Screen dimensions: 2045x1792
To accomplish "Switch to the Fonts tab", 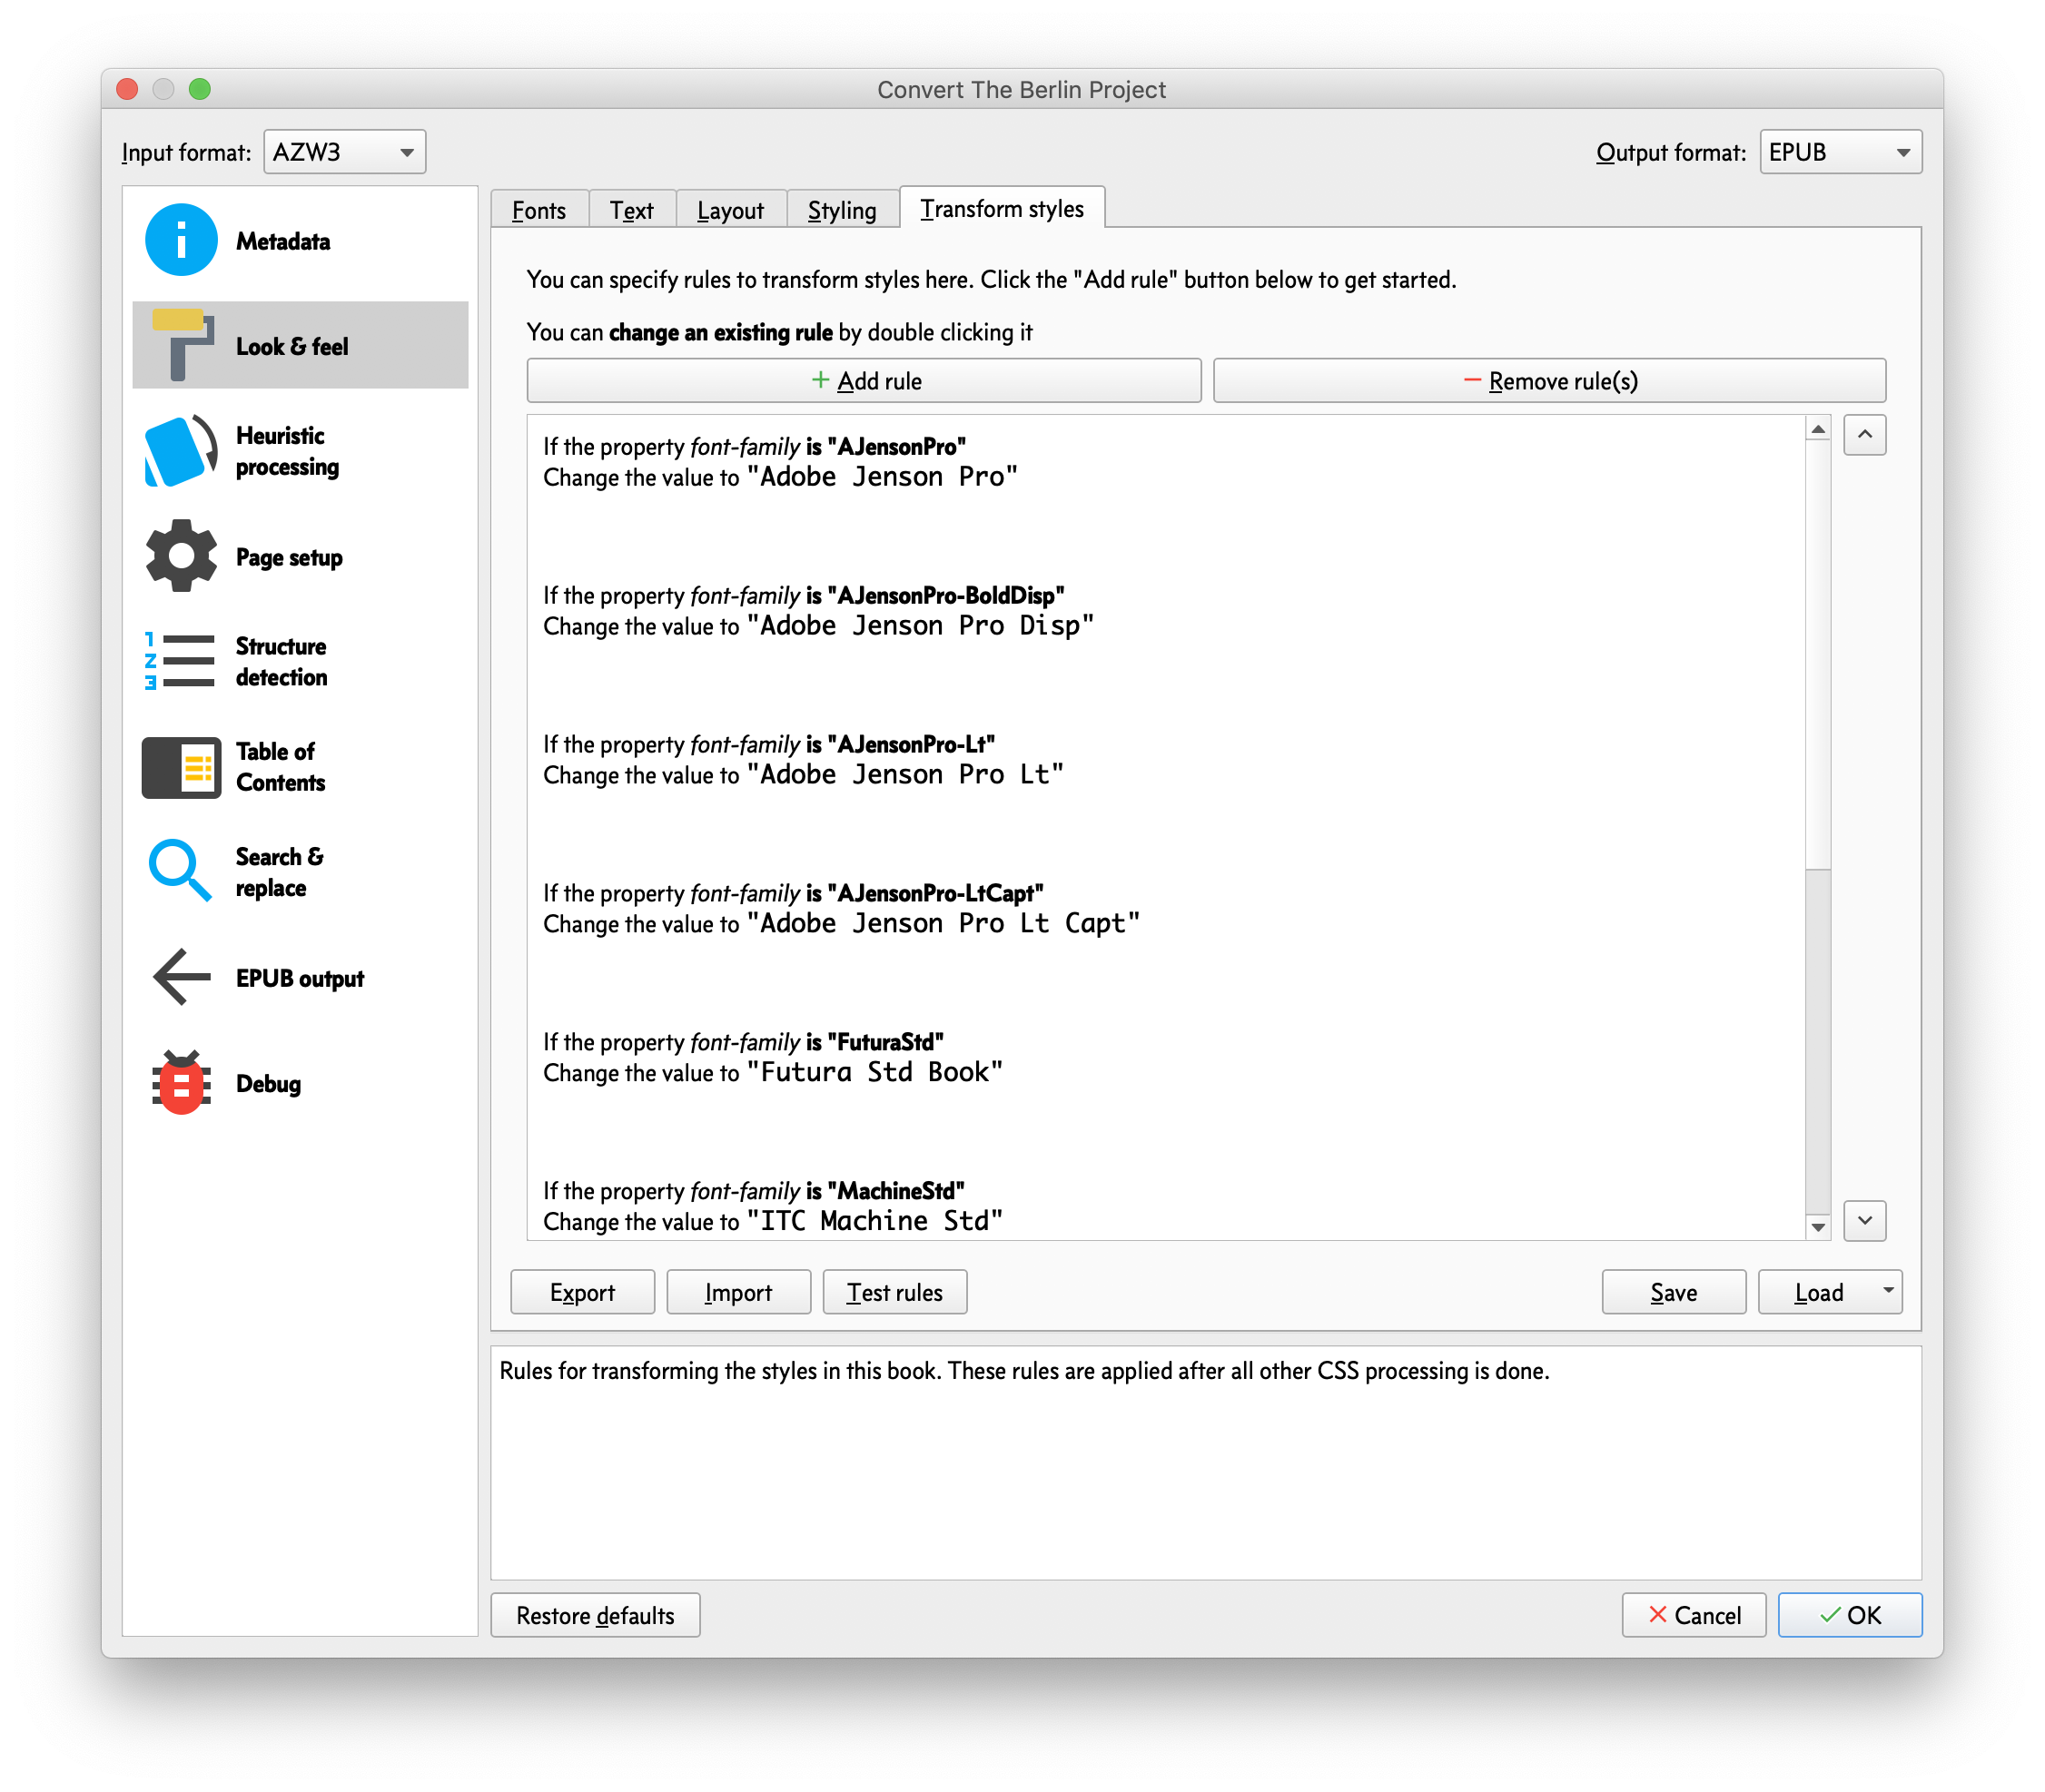I will (538, 210).
